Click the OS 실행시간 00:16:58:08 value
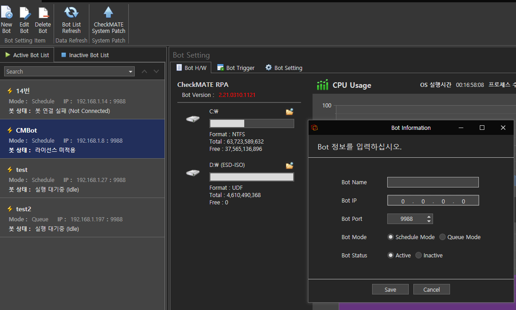The image size is (516, 310). tap(470, 85)
